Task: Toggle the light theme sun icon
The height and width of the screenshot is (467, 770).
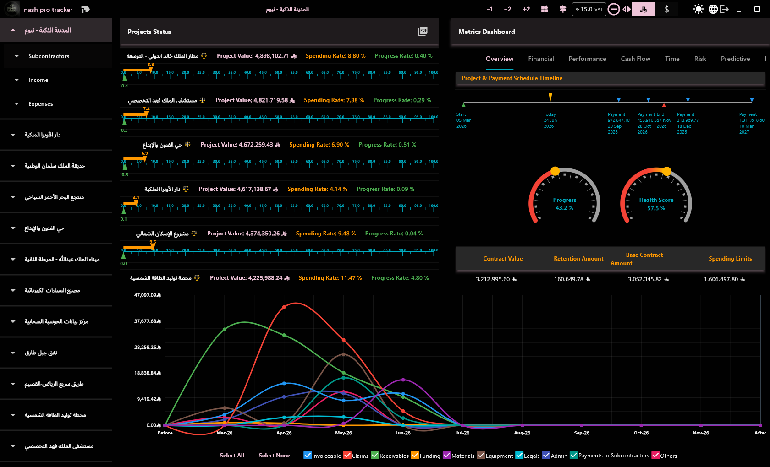Action: tap(698, 9)
